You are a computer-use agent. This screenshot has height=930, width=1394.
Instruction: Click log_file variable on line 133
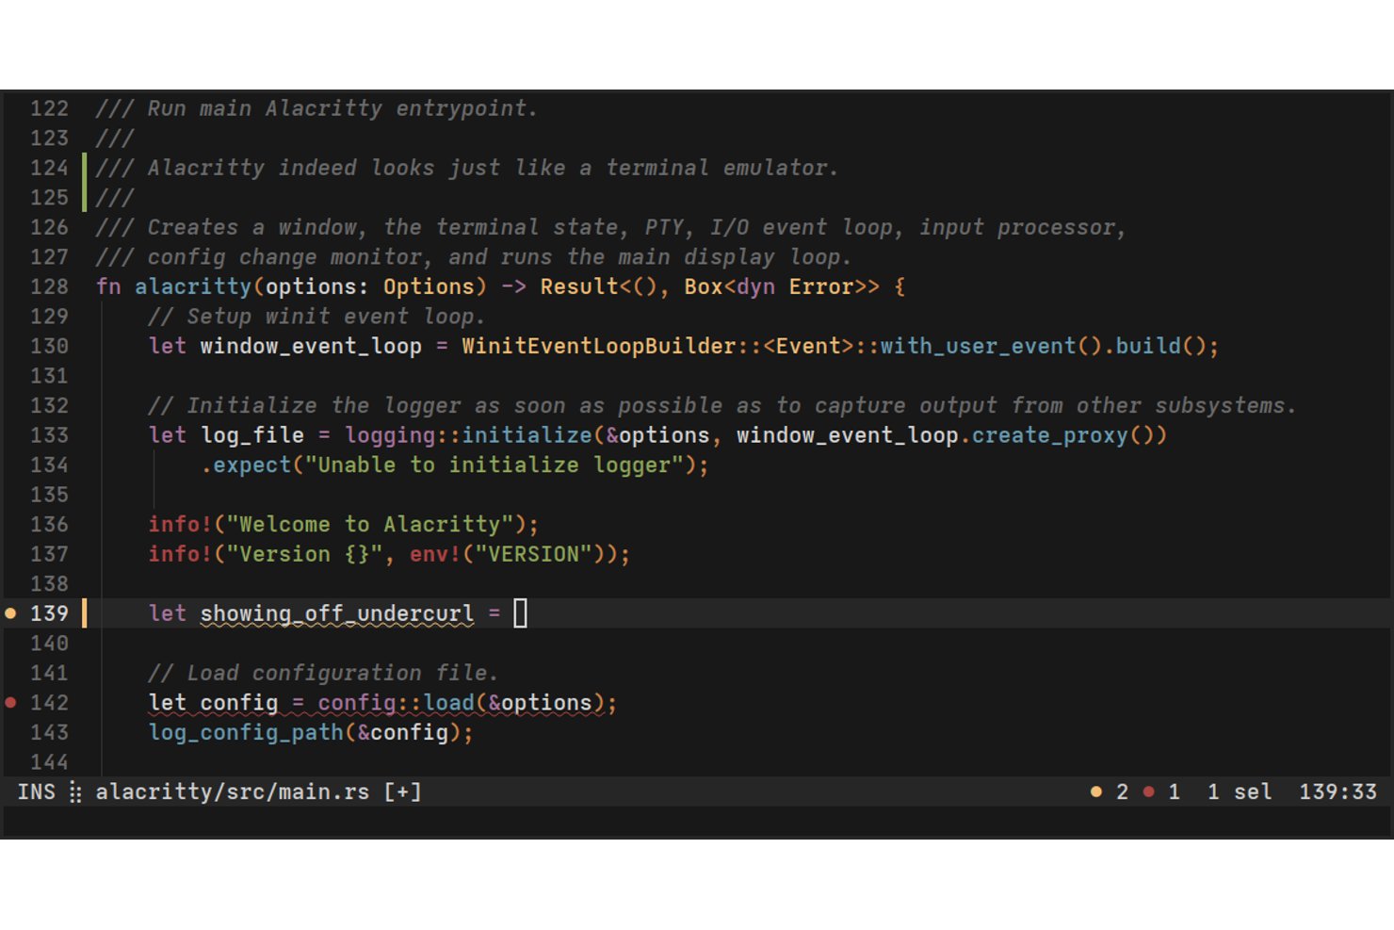coord(252,436)
